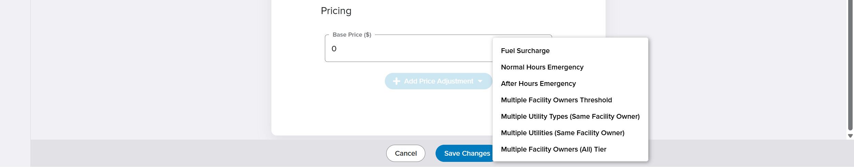Choose Normal Hours Emergency adjustment

click(x=542, y=67)
